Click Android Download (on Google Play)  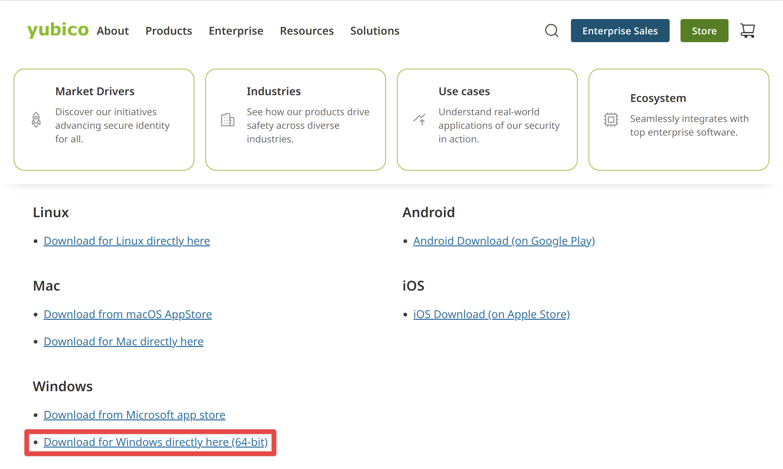[504, 241]
